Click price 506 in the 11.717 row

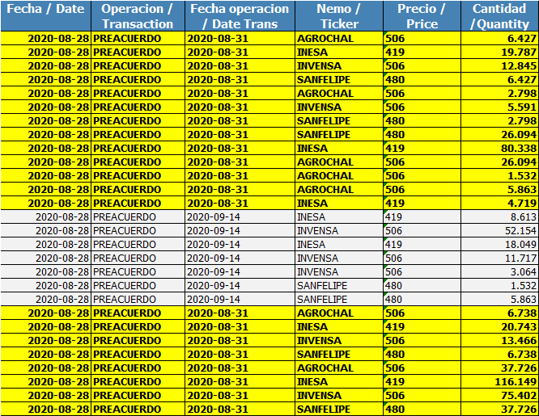422,258
